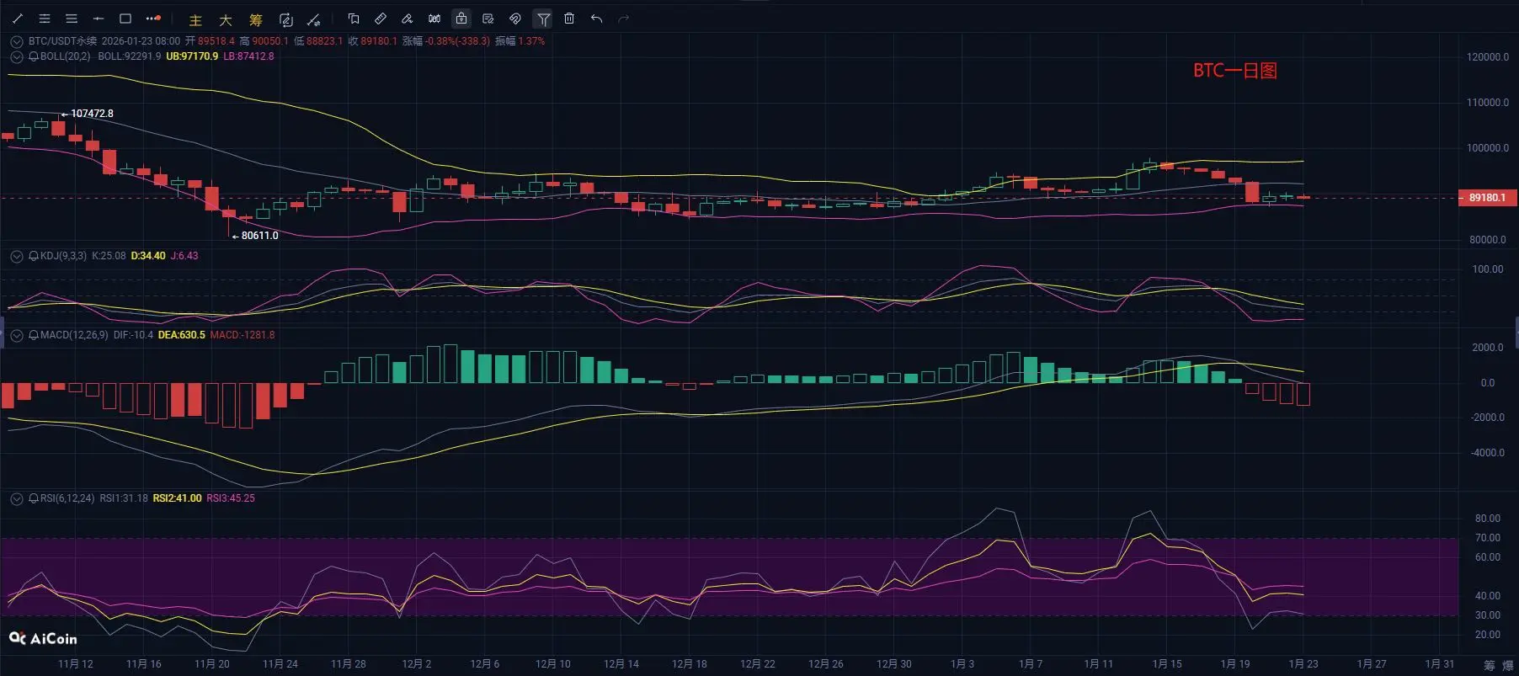Screen dimensions: 1519x676
Task: Click the yellow 筹 chip-distribution button in the toolbar
Action: [x=256, y=19]
